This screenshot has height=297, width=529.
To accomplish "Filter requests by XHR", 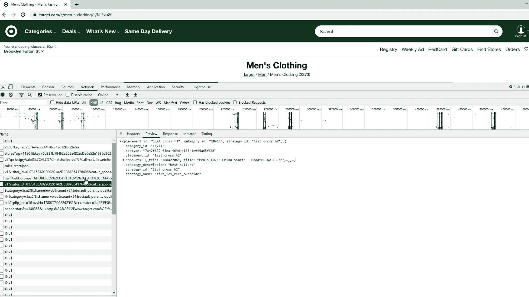I will point(94,103).
